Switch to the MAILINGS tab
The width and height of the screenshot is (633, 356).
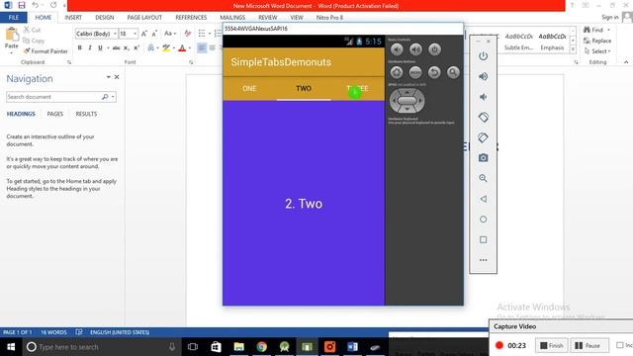(232, 18)
